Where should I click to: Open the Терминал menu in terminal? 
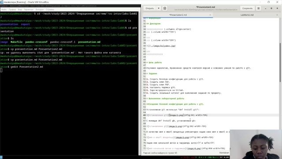[29, 10]
